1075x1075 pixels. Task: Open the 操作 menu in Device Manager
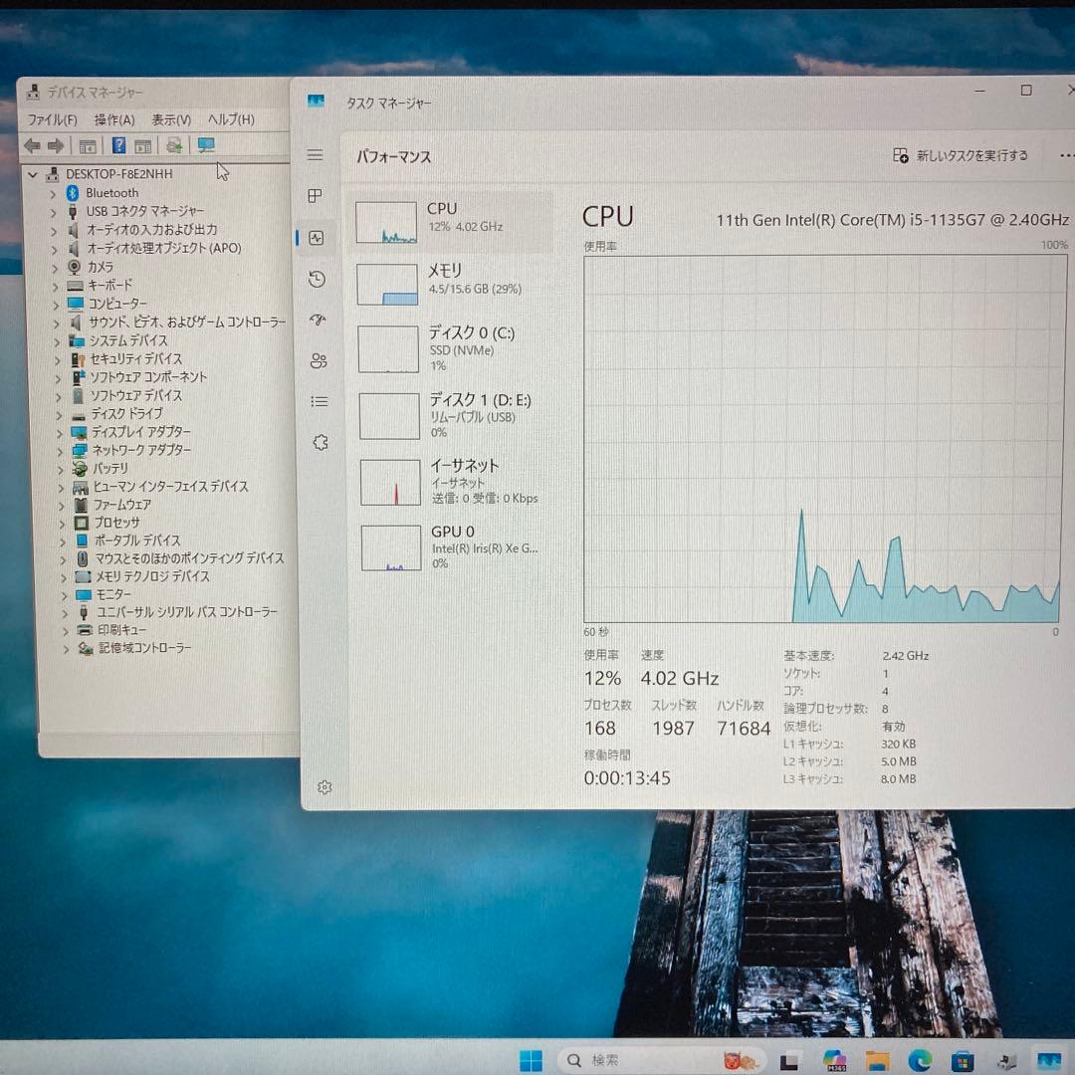click(x=112, y=119)
